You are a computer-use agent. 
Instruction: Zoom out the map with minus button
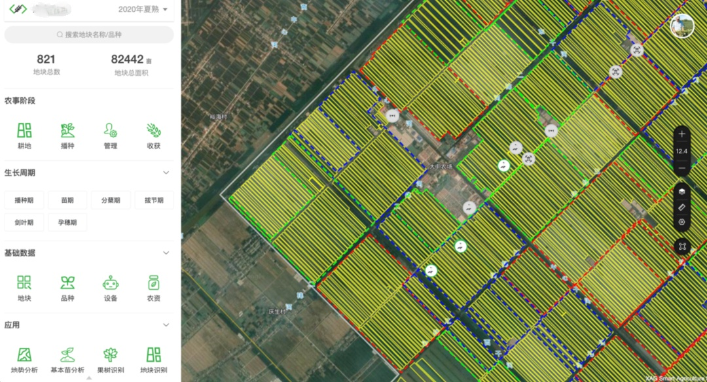pyautogui.click(x=681, y=168)
